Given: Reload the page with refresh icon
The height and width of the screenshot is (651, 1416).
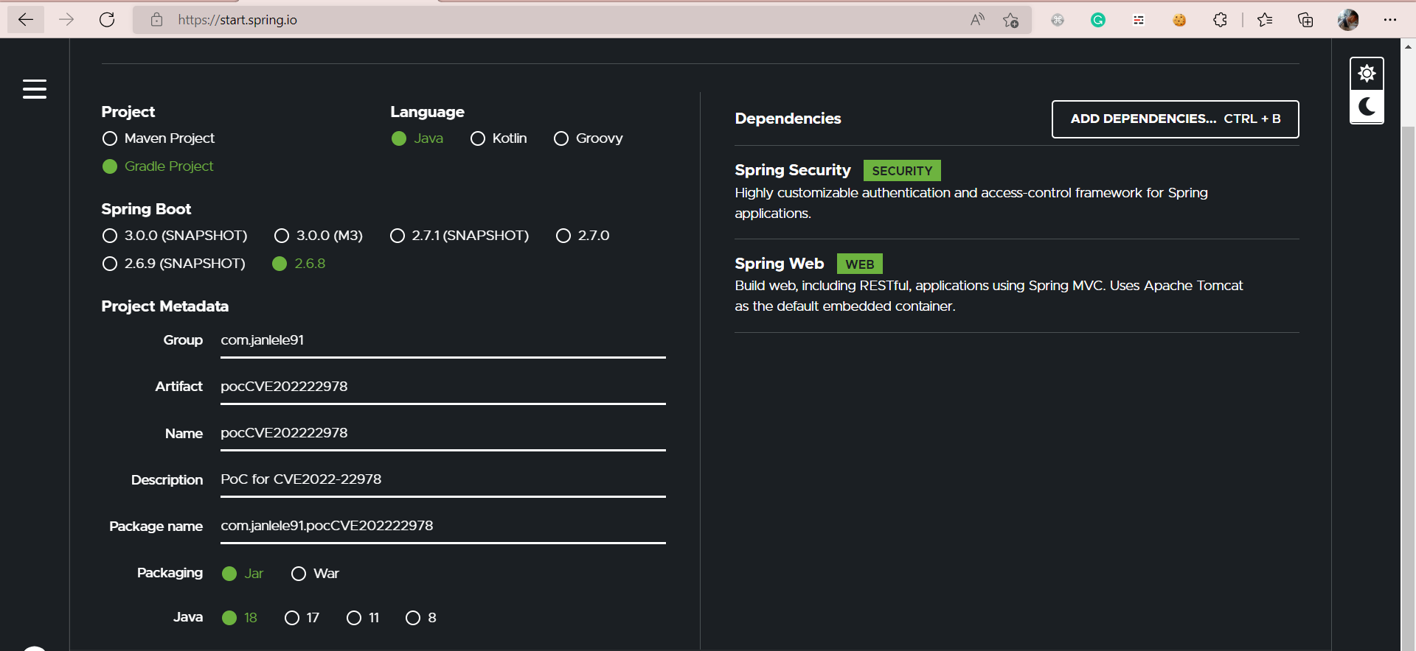Looking at the screenshot, I should coord(107,20).
